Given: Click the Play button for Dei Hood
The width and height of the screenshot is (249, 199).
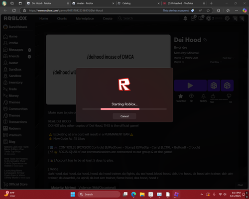Looking at the screenshot, I should point(190,86).
